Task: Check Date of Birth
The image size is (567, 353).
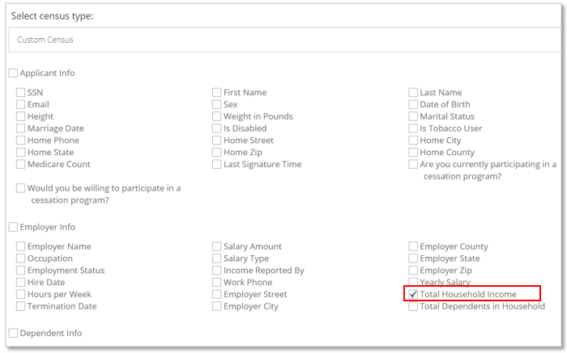Action: coord(413,104)
